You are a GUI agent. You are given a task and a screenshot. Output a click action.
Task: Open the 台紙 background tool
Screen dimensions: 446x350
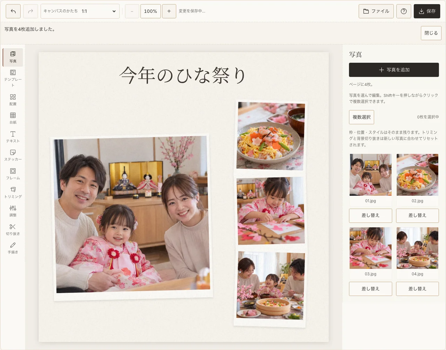(13, 118)
